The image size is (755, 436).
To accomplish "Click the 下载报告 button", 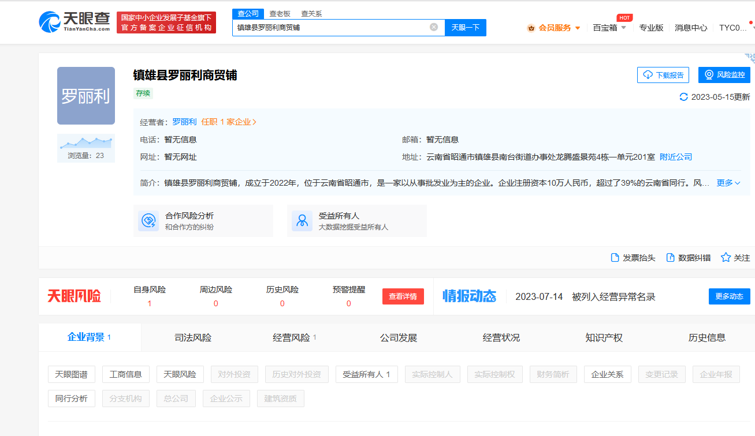I will click(x=663, y=75).
